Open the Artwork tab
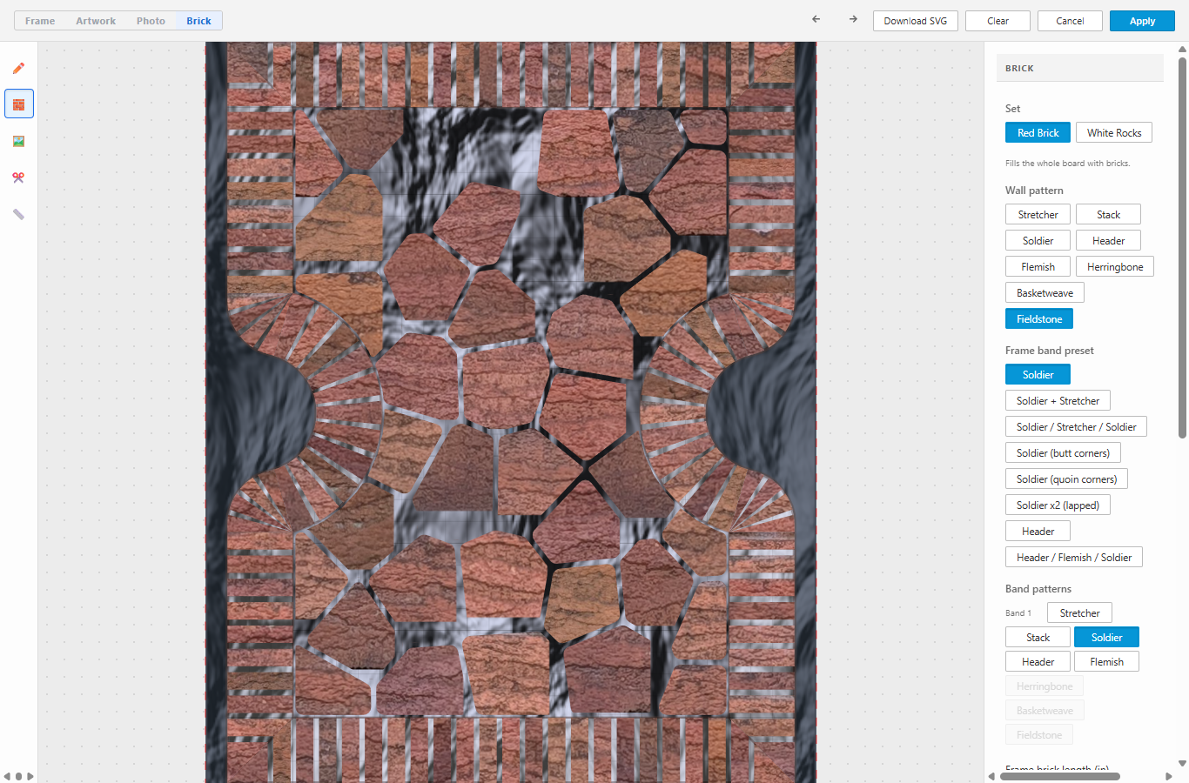This screenshot has width=1189, height=783. tap(96, 21)
